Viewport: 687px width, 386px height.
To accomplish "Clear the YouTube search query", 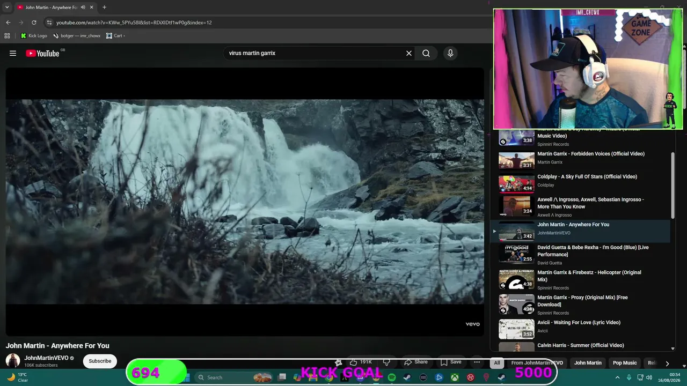I will click(x=409, y=53).
